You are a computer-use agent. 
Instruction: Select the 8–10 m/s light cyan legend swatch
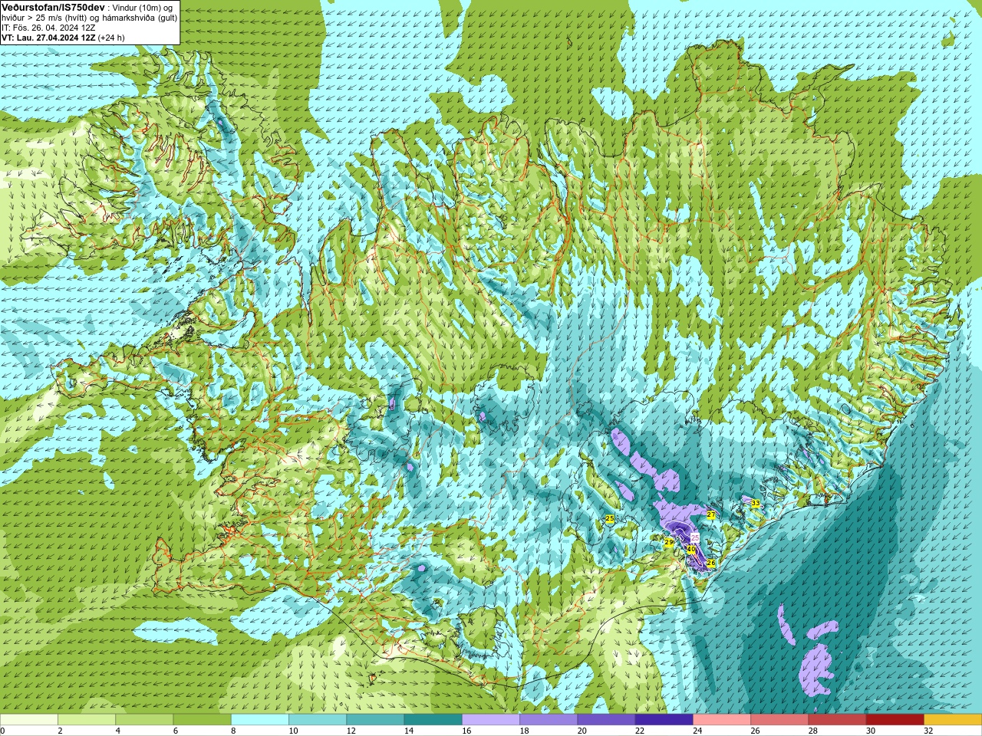260,720
